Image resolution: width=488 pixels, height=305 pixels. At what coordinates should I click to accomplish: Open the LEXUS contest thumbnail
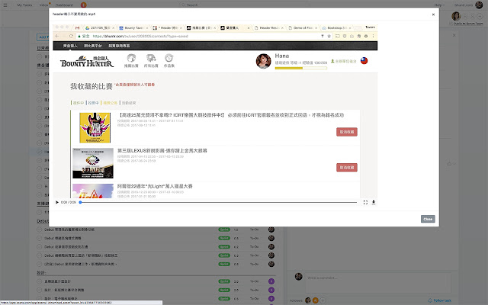(92, 162)
